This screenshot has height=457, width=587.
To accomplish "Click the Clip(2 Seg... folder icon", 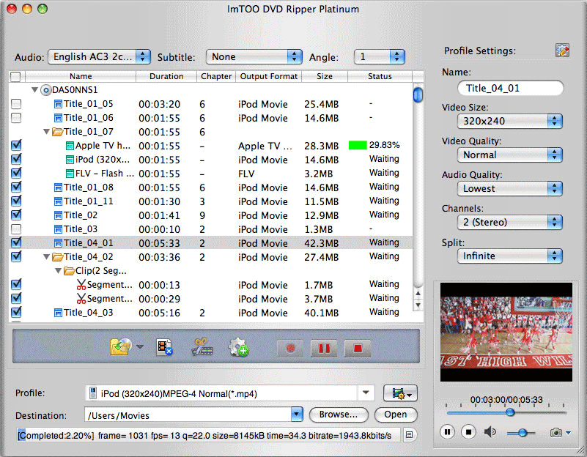I will 69,271.
